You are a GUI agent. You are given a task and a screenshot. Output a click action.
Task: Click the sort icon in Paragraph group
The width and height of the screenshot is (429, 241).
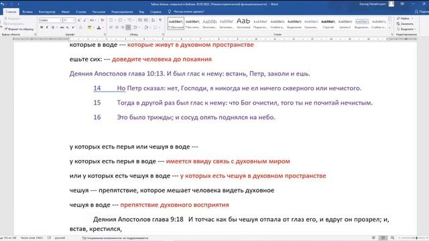click(153, 20)
